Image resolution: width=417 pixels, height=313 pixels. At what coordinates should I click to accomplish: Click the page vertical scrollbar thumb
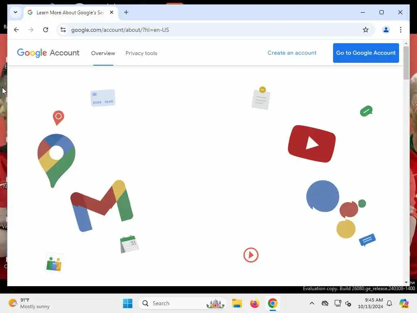pyautogui.click(x=406, y=63)
